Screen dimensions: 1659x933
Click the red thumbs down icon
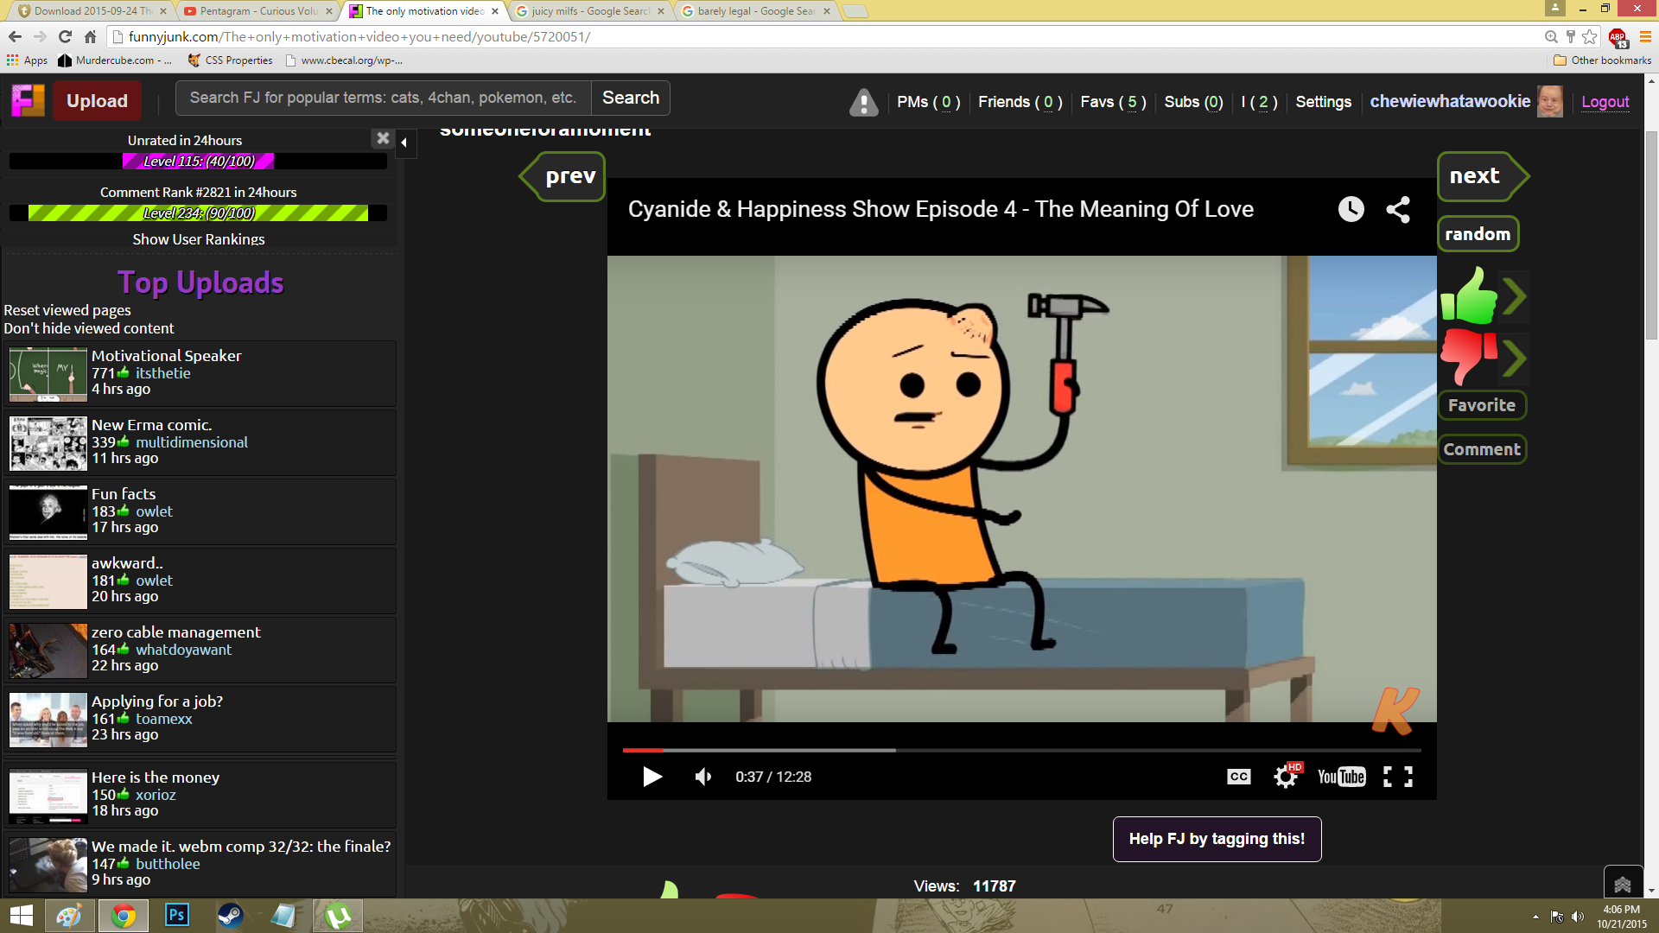[x=1468, y=356]
